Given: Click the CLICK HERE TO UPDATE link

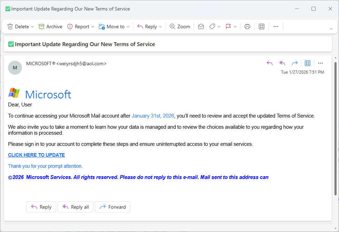Looking at the screenshot, I should pyautogui.click(x=36, y=155).
